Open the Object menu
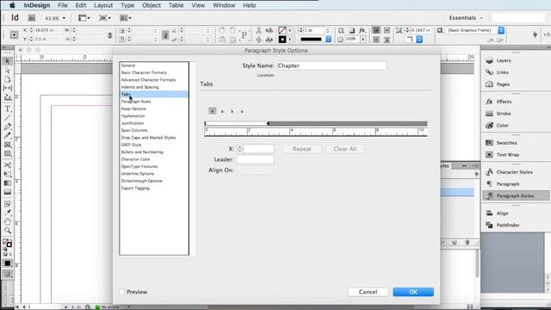This screenshot has height=310, width=551. click(x=152, y=5)
